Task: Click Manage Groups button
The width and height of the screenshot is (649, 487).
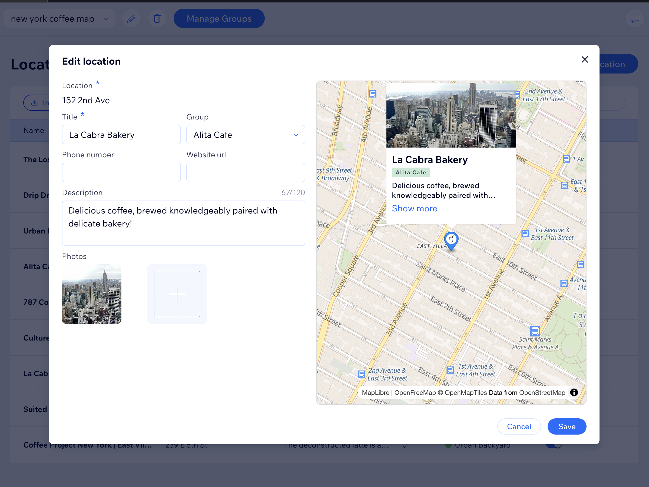Action: point(219,18)
